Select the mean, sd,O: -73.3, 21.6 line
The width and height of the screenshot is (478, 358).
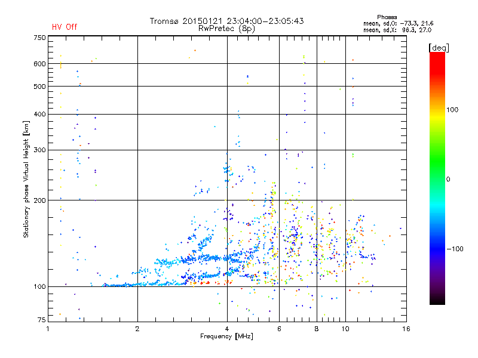tap(398, 23)
